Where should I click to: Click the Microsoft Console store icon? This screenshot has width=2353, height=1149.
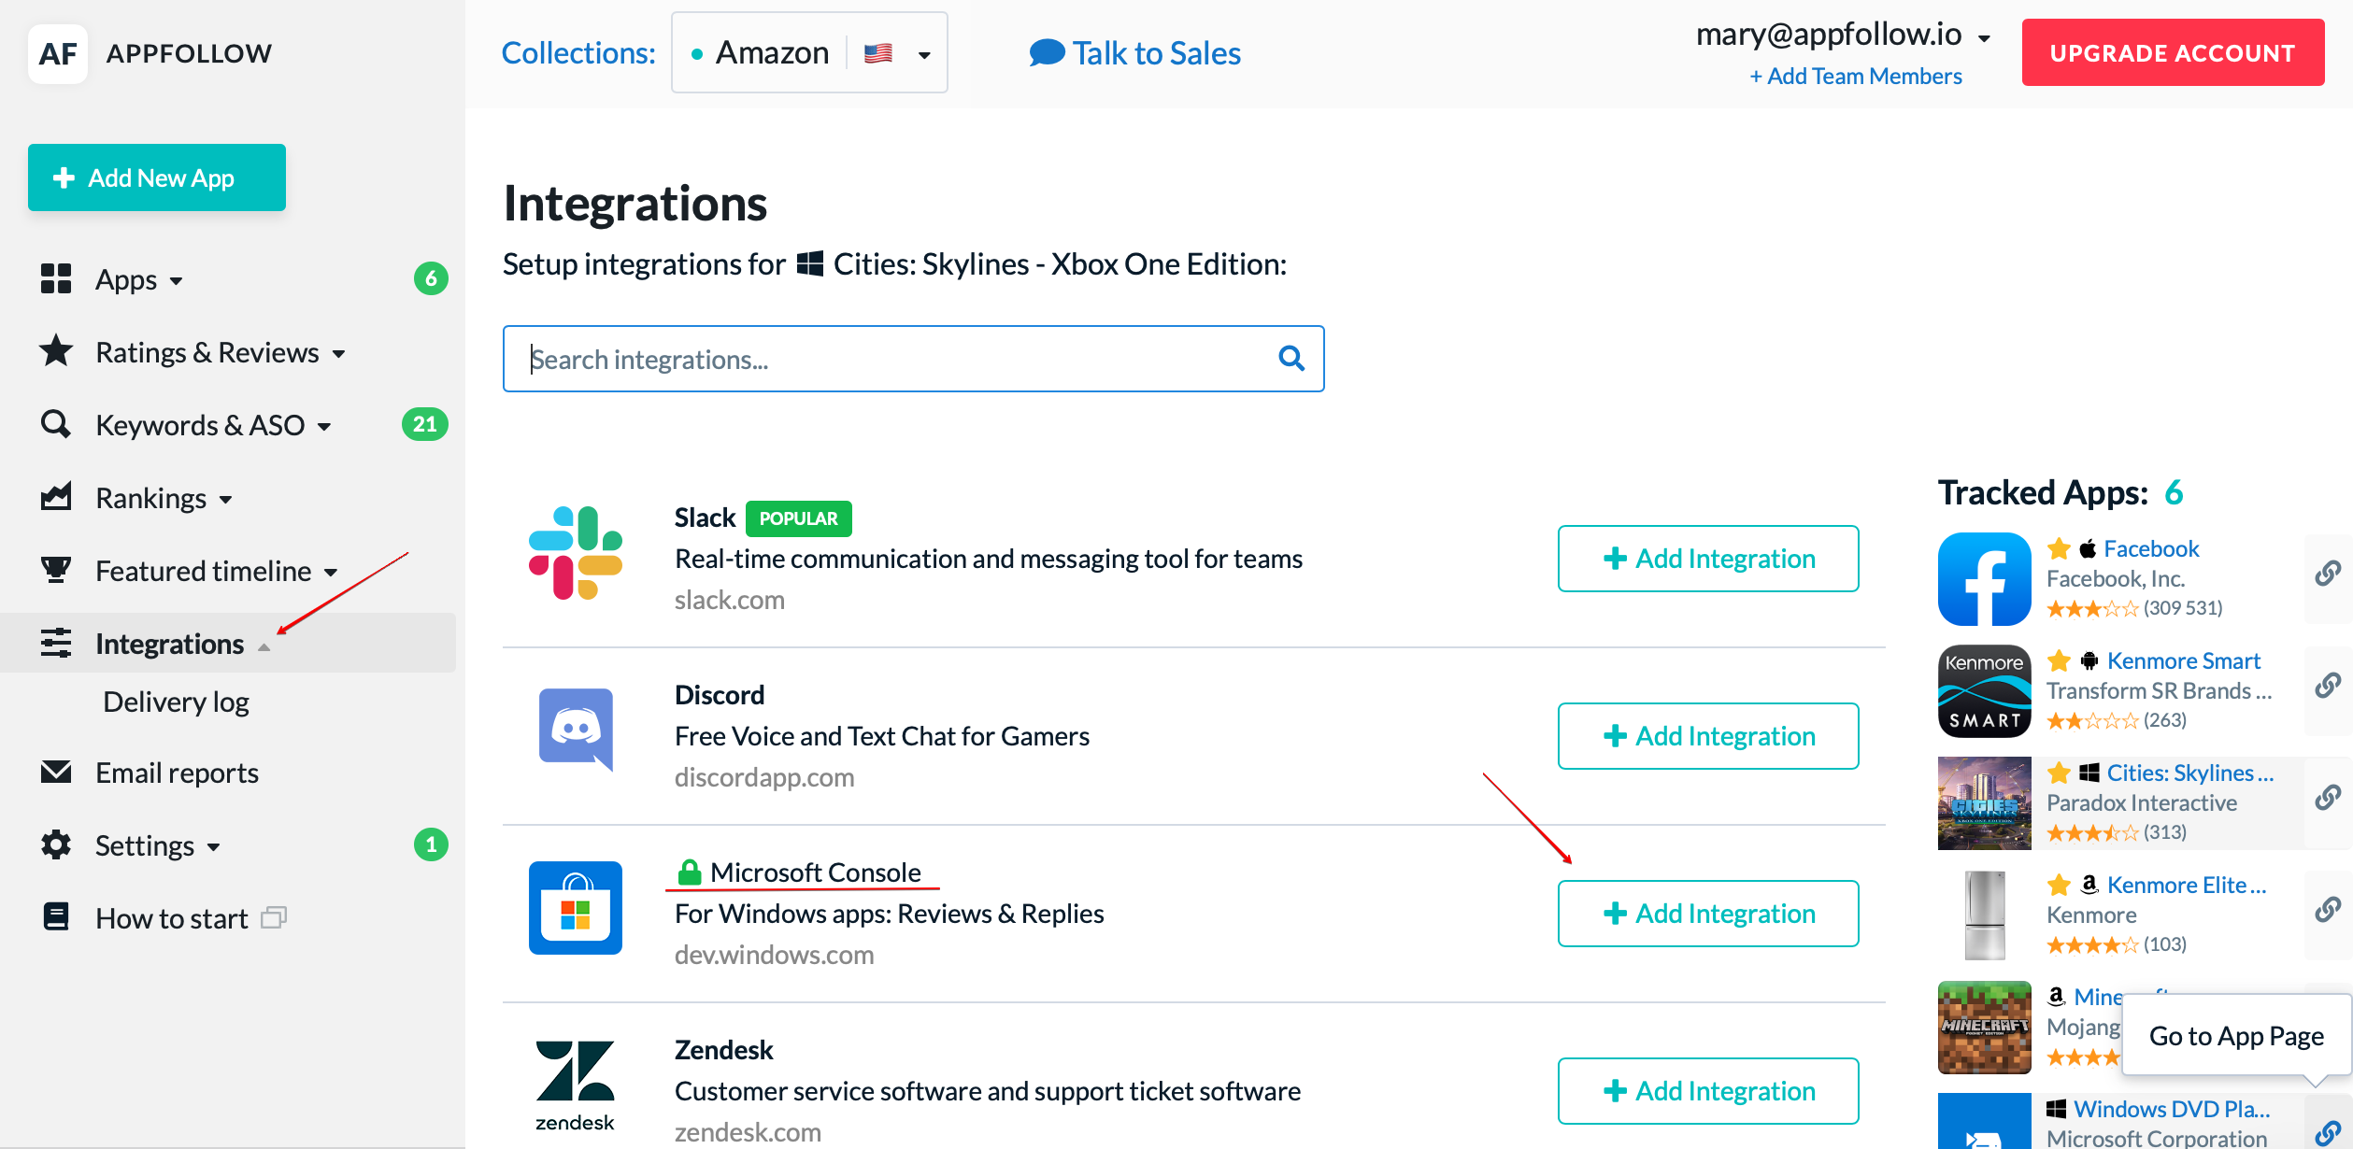(576, 908)
